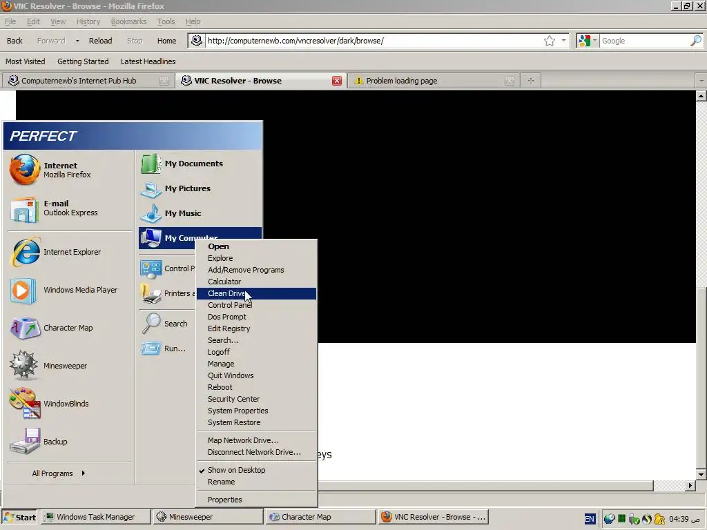
Task: Click vertical scrollbar down arrow
Action: (x=701, y=474)
